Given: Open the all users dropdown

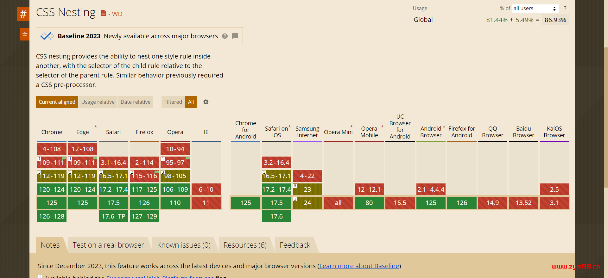Looking at the screenshot, I should (x=535, y=8).
